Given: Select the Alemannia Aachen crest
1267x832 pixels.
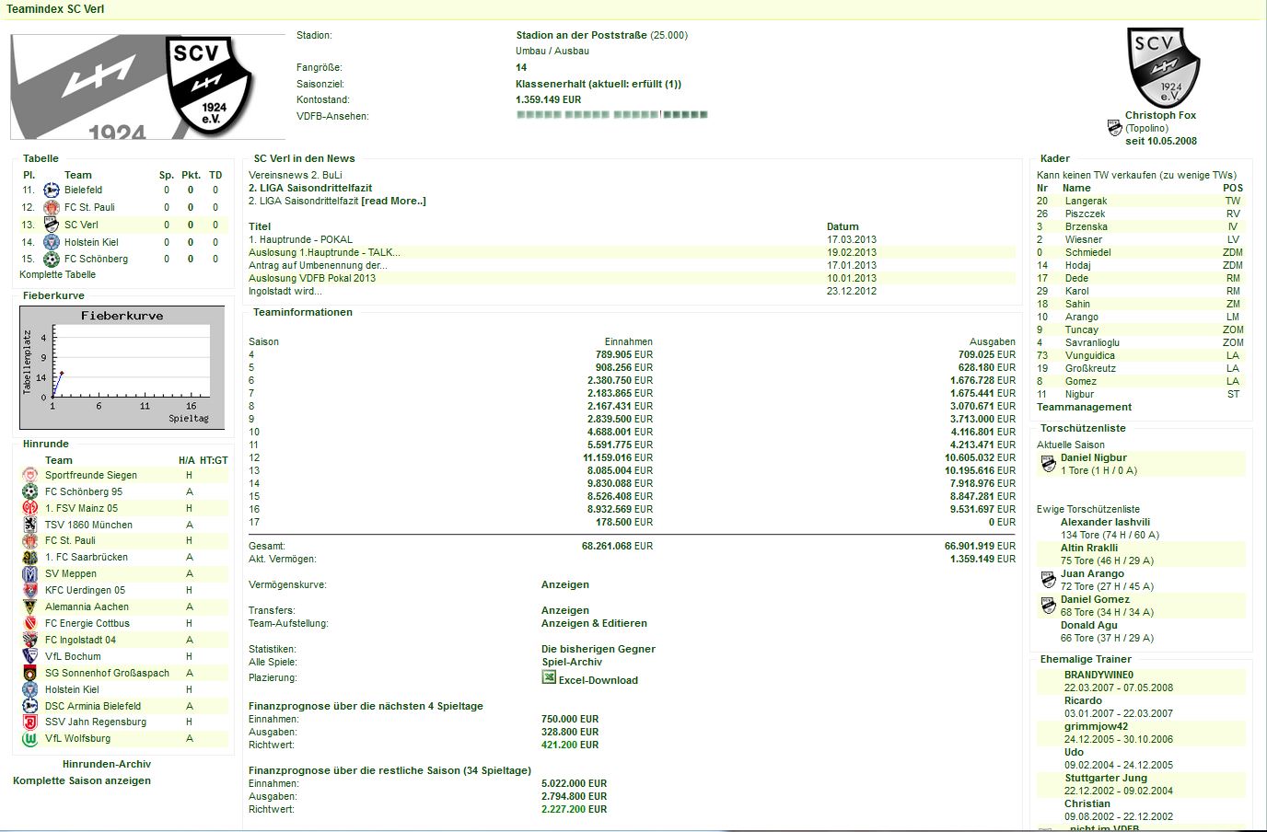Looking at the screenshot, I should [x=29, y=607].
